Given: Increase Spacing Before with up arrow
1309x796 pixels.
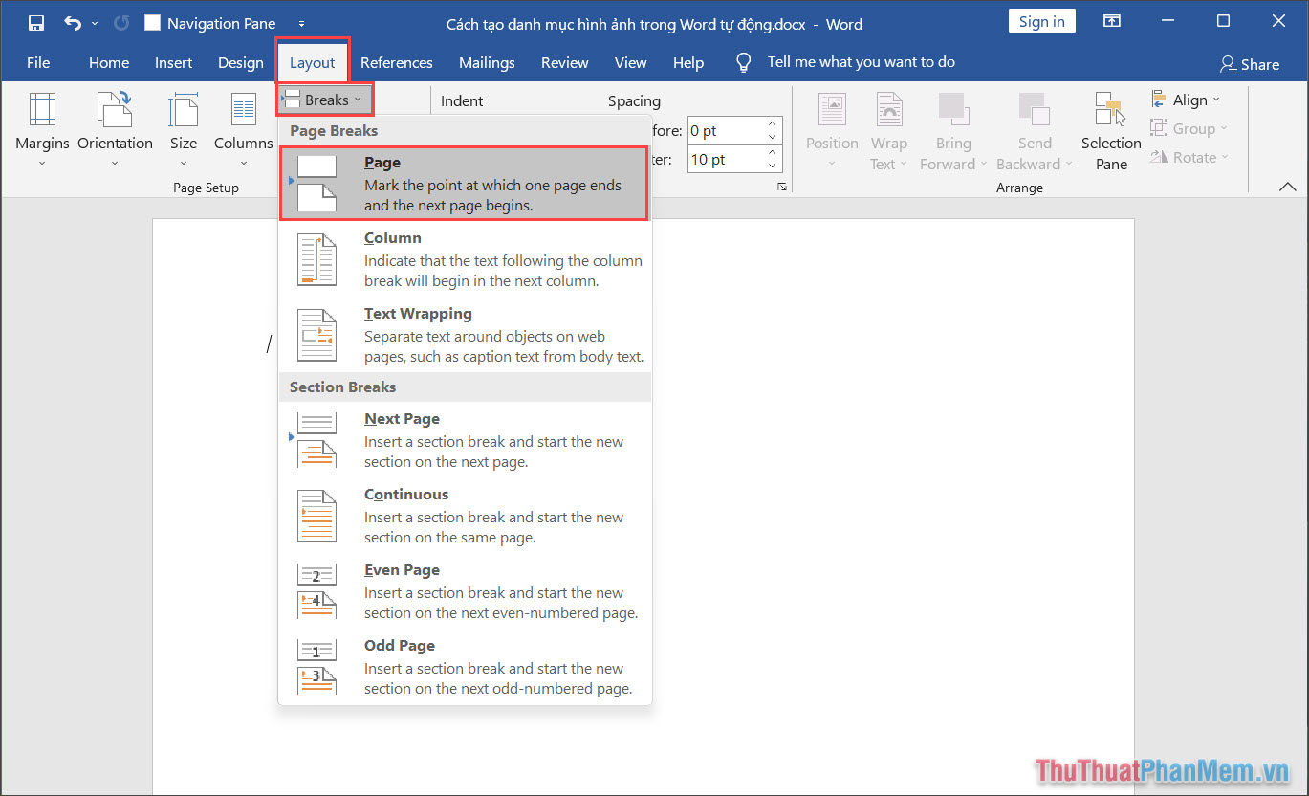Looking at the screenshot, I should [773, 124].
